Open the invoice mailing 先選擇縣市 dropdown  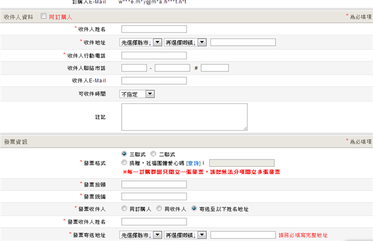(x=140, y=235)
